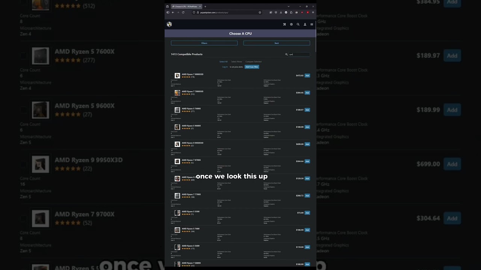Open the Firefox View icon
Image resolution: width=481 pixels, height=270 pixels.
(x=168, y=6)
